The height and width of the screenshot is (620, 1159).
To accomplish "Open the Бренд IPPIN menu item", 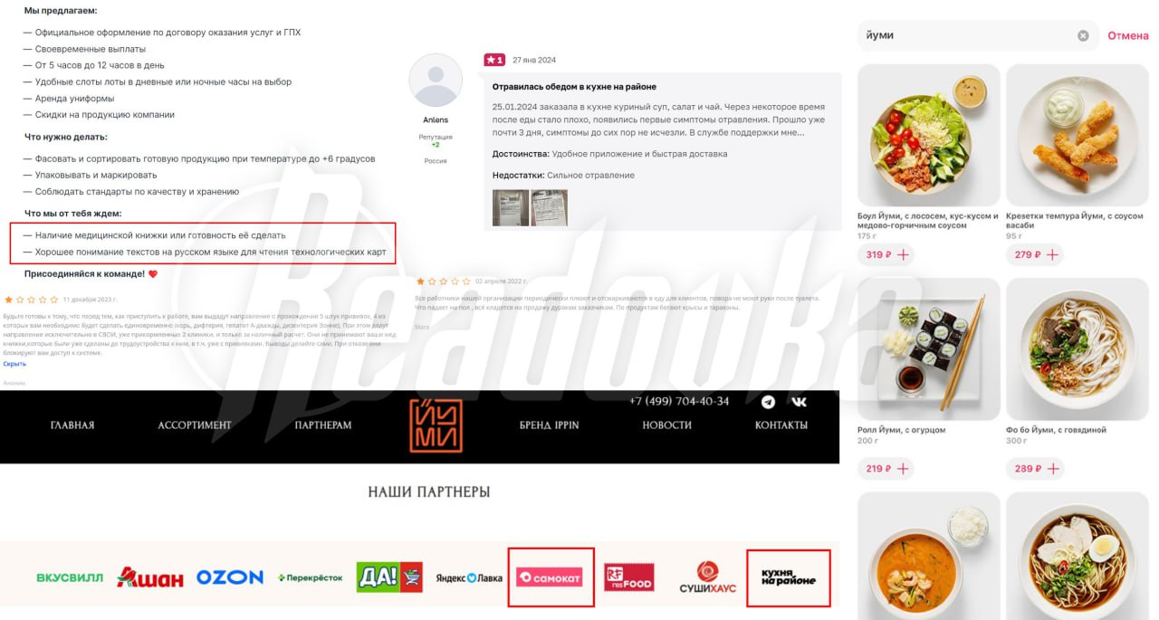I will tap(550, 425).
